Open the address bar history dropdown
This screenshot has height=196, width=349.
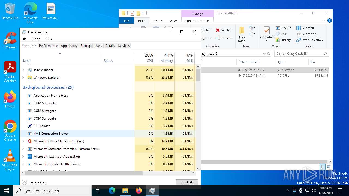point(264,54)
